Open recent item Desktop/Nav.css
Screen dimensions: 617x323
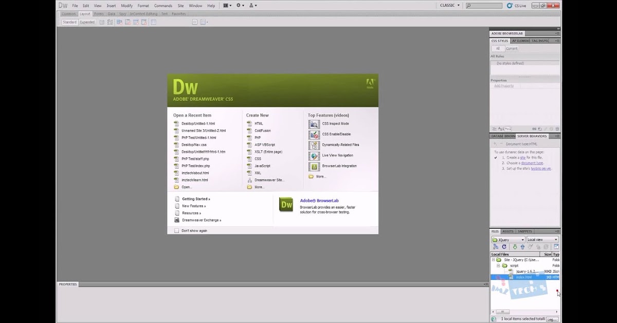tap(194, 145)
